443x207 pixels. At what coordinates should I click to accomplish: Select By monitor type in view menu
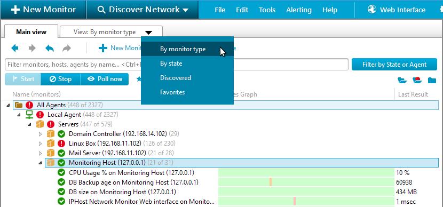[187, 49]
